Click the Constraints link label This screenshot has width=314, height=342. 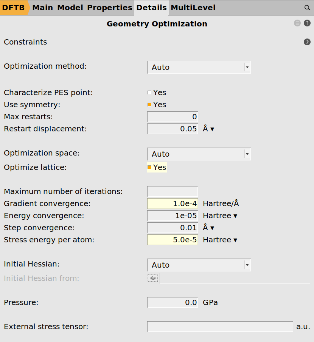(x=25, y=42)
